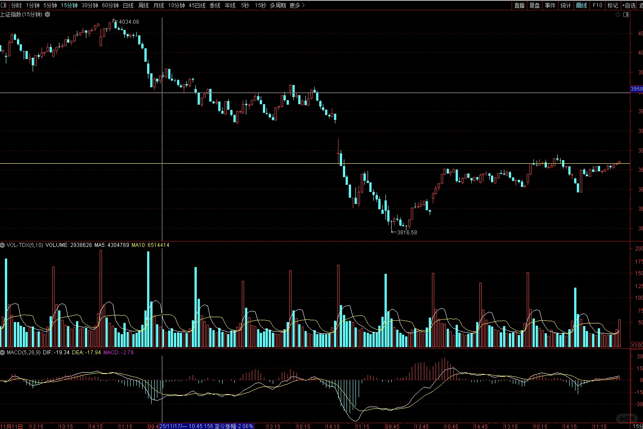Open the 多周期 multi-period view

[278, 5]
